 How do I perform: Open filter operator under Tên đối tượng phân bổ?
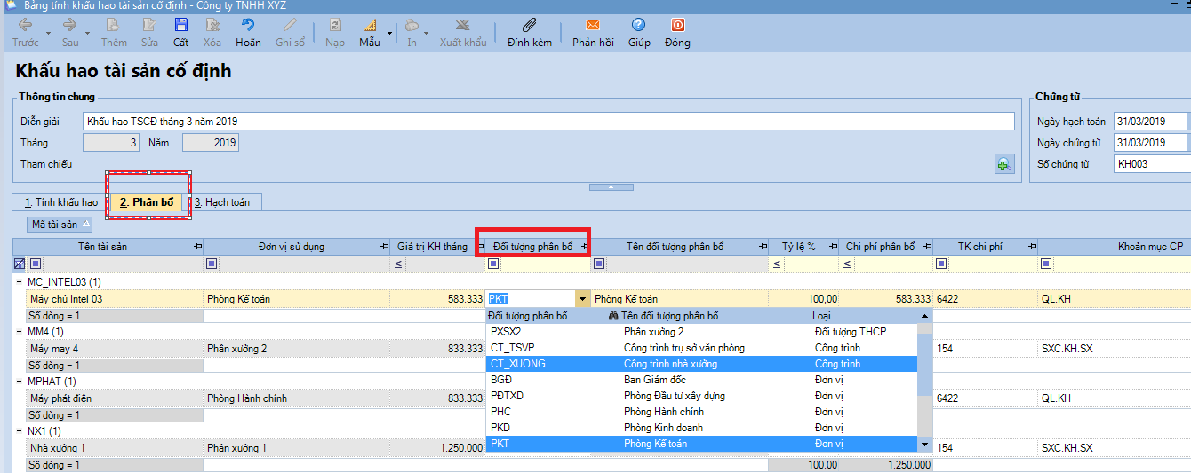[x=598, y=264]
